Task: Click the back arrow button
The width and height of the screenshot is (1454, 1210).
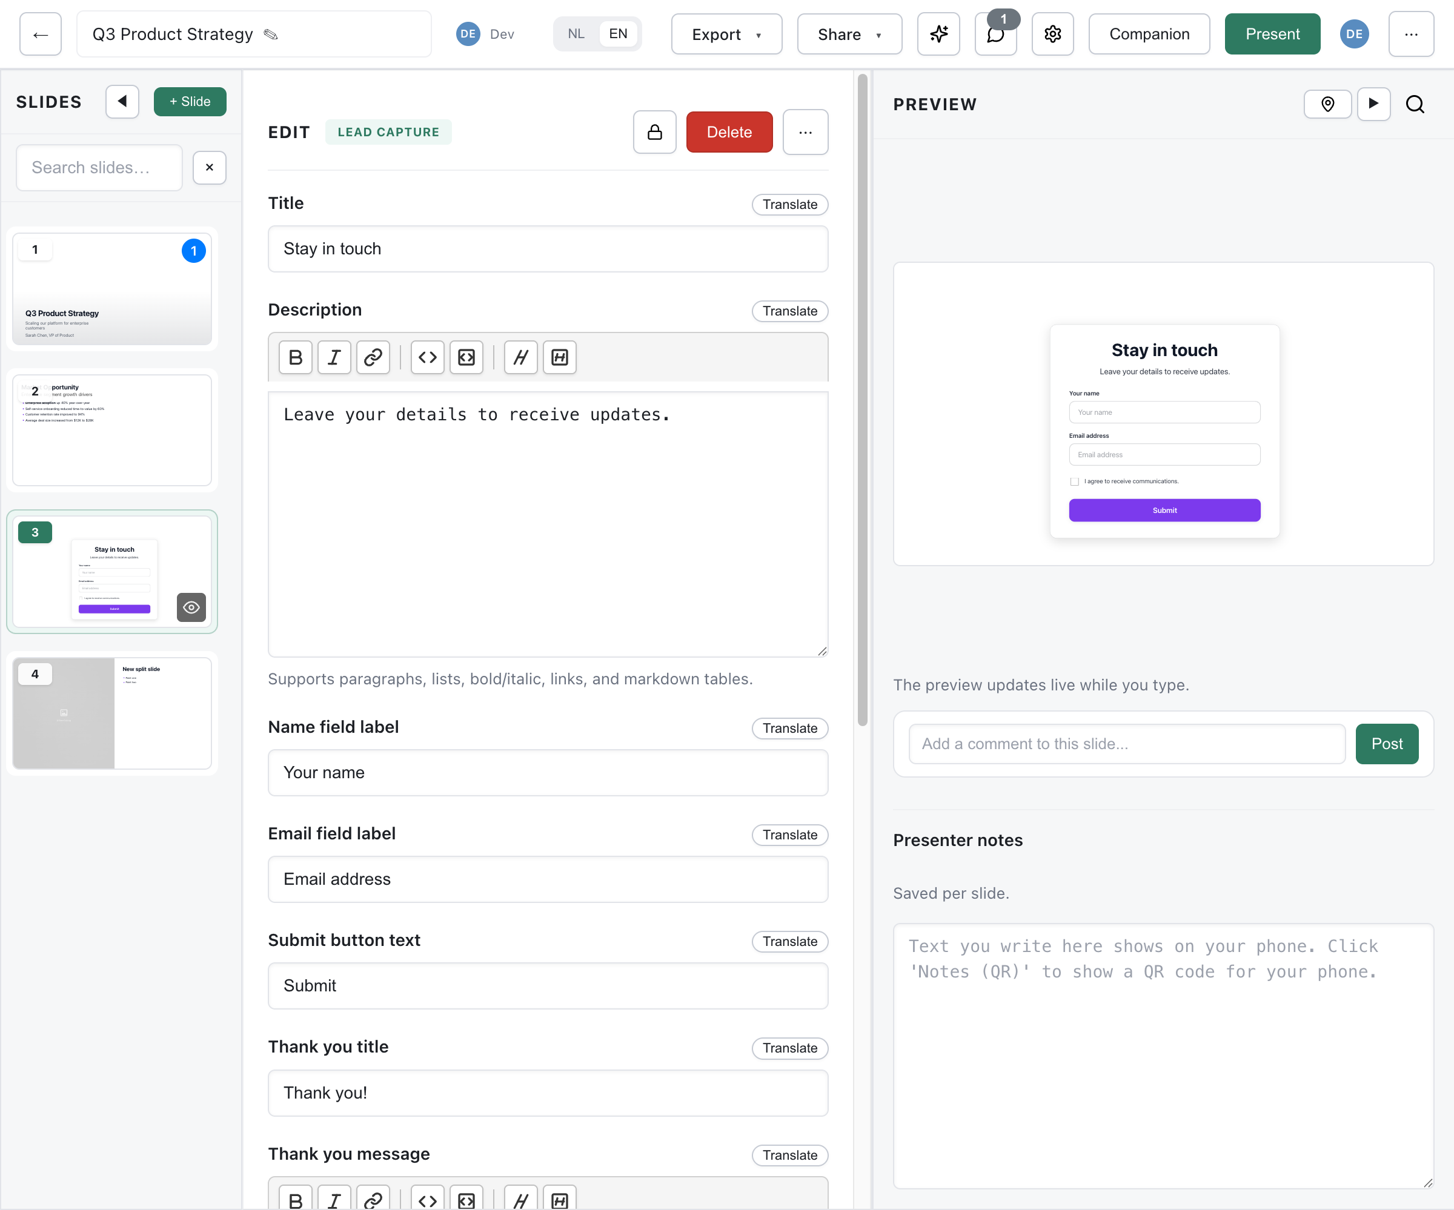Action: coord(40,34)
